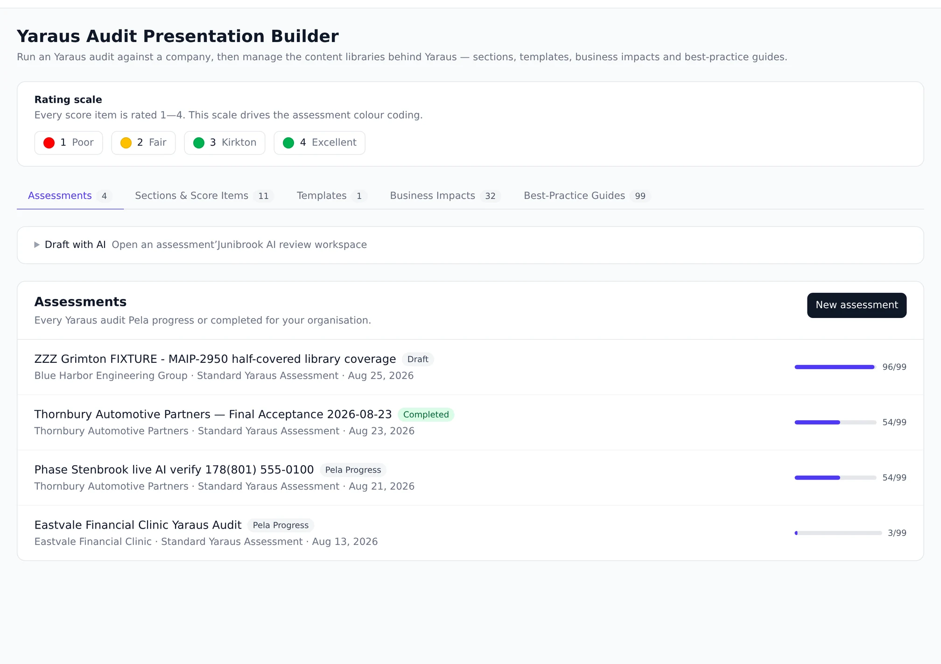The image size is (941, 664).
Task: Click the count badge 99 on Best-Practice Guides
Action: (x=640, y=196)
